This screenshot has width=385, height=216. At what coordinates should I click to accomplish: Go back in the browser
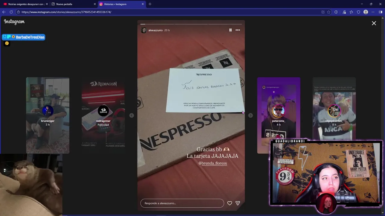pos(4,12)
